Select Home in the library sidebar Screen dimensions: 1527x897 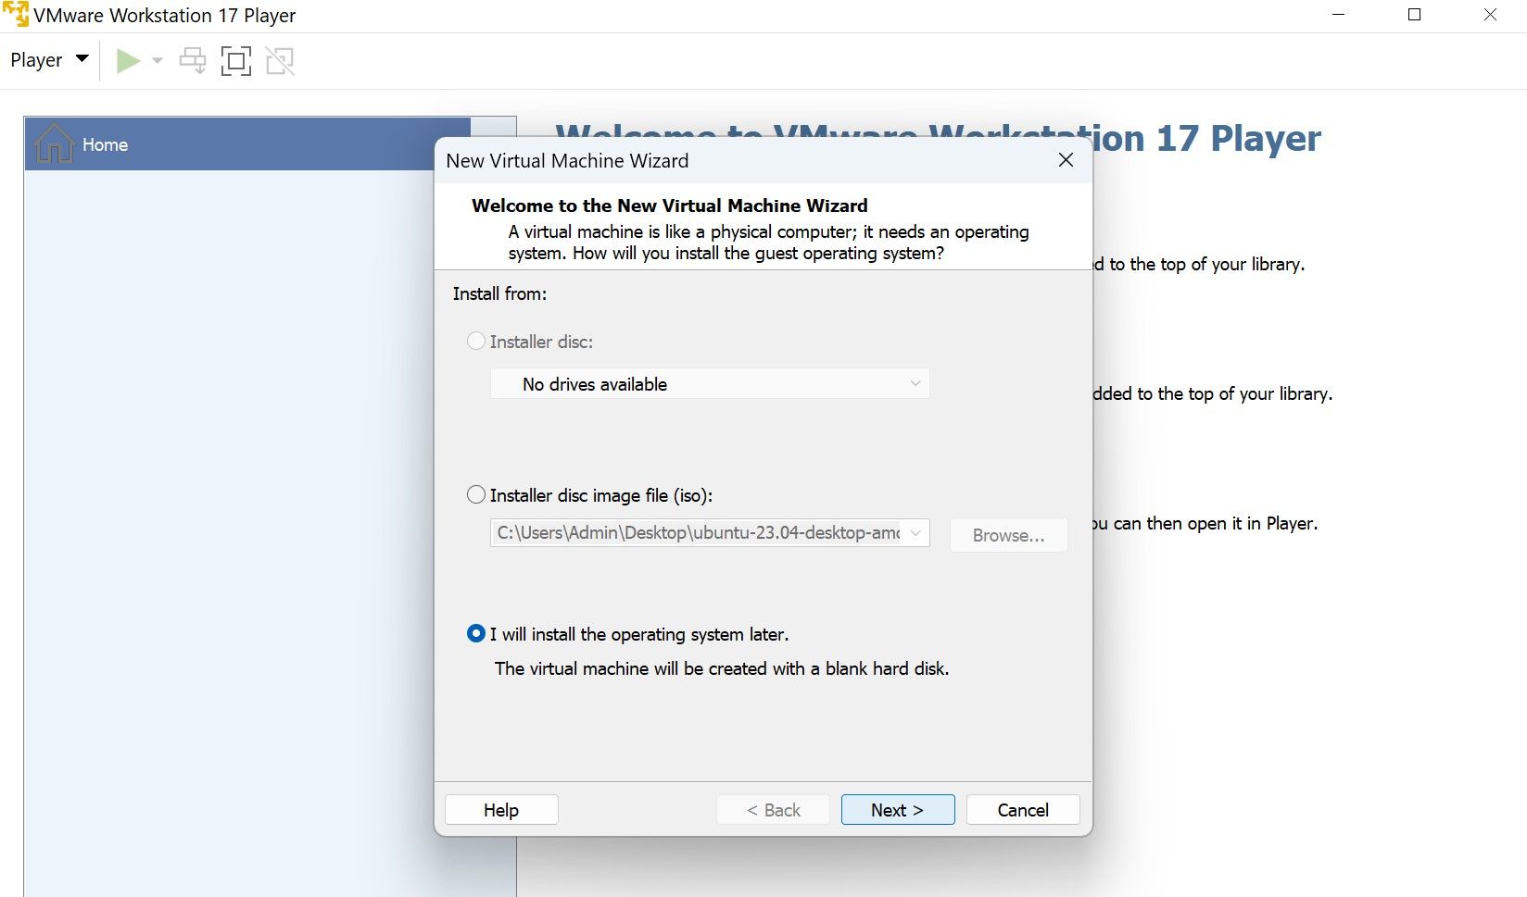pyautogui.click(x=247, y=144)
